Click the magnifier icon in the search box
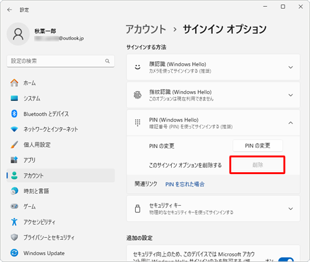Viewport: 310px width, 262px height. (x=107, y=61)
